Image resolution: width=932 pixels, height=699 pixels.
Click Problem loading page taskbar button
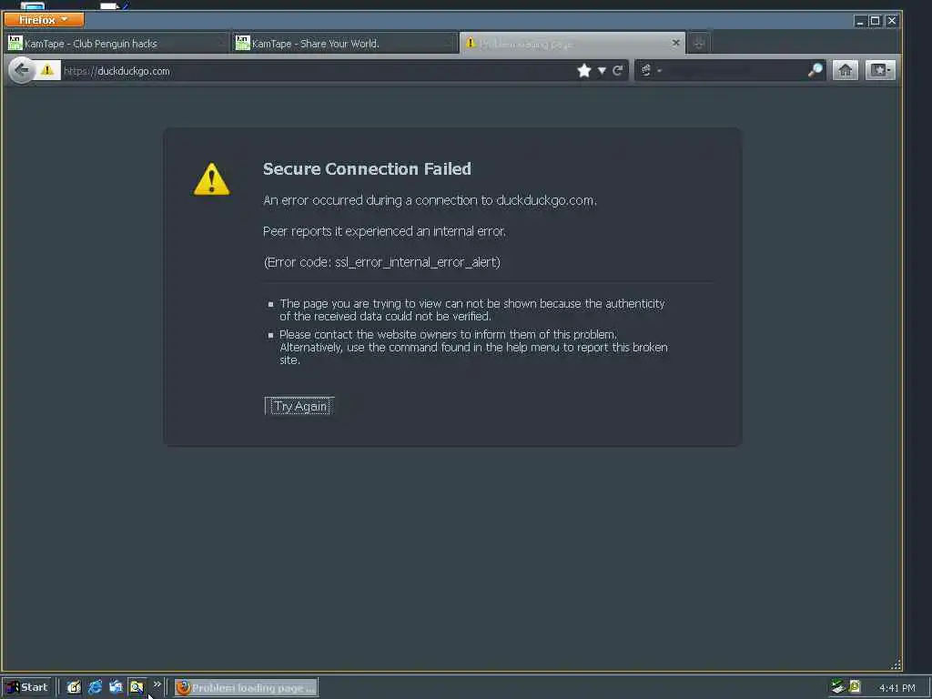(246, 688)
